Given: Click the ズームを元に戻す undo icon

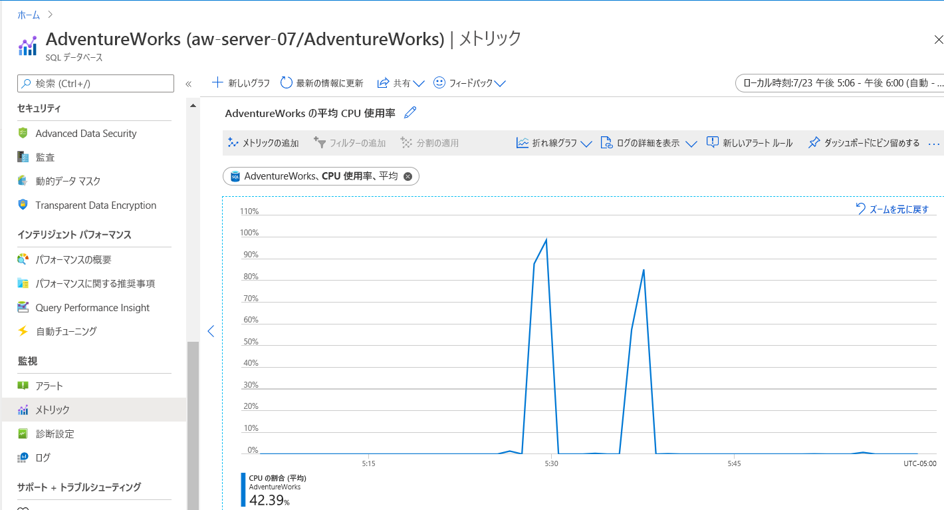Looking at the screenshot, I should point(861,209).
